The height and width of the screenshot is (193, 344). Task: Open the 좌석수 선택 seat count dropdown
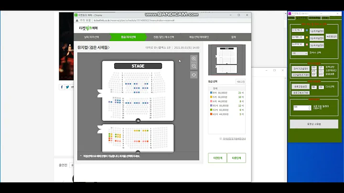[x=300, y=54]
